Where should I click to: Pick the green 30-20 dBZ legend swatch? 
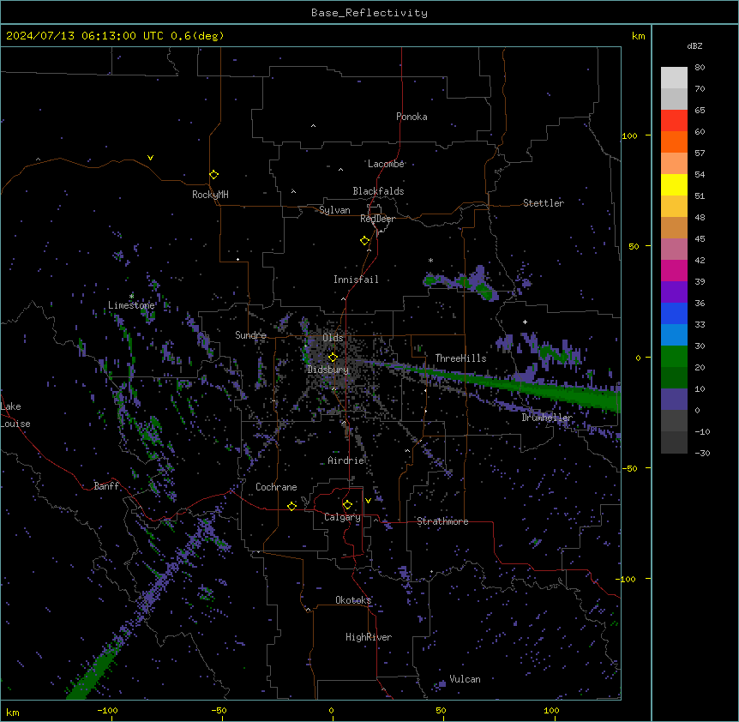coord(674,357)
